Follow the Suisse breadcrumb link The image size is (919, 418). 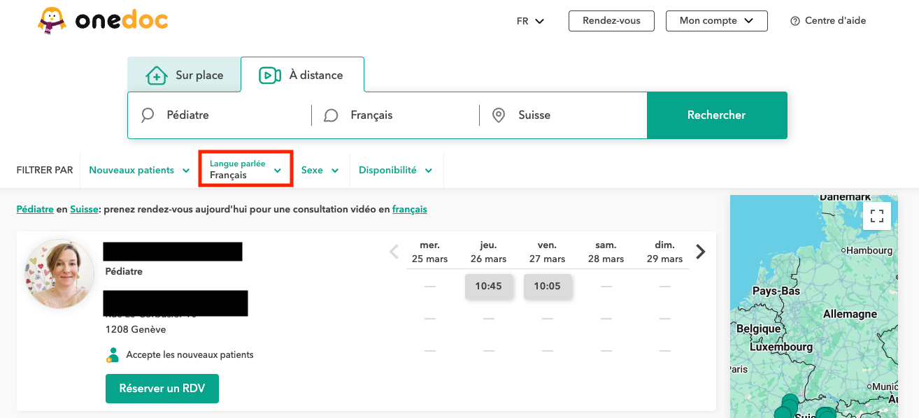click(x=84, y=209)
